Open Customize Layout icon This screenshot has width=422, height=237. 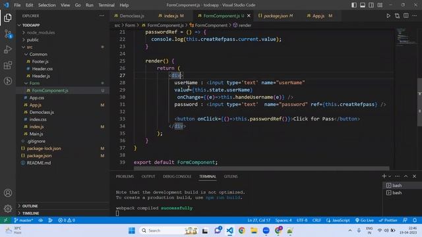tap(380, 5)
